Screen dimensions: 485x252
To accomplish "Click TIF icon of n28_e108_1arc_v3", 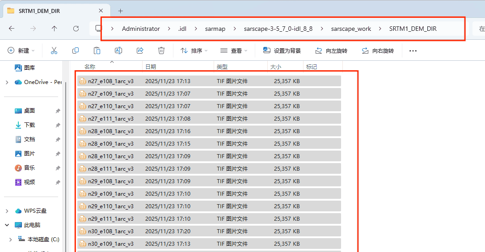I will click(83, 131).
